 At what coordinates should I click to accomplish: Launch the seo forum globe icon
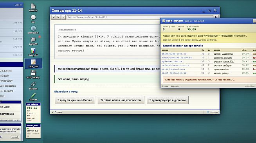pyautogui.click(x=33, y=30)
